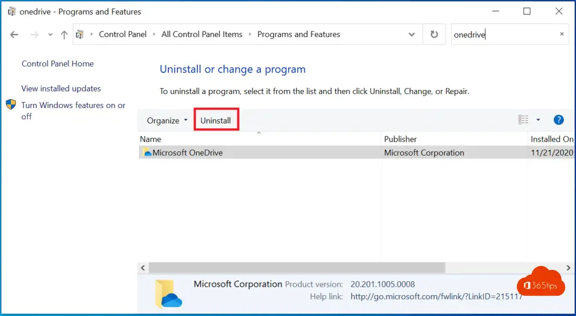Click the change view icon
Screen dimensions: 576x316
(523, 120)
